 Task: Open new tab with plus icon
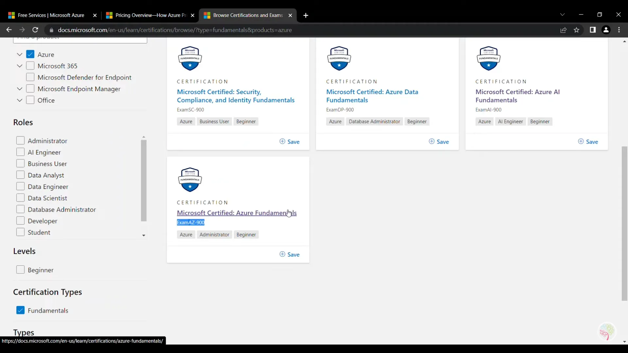tap(306, 15)
